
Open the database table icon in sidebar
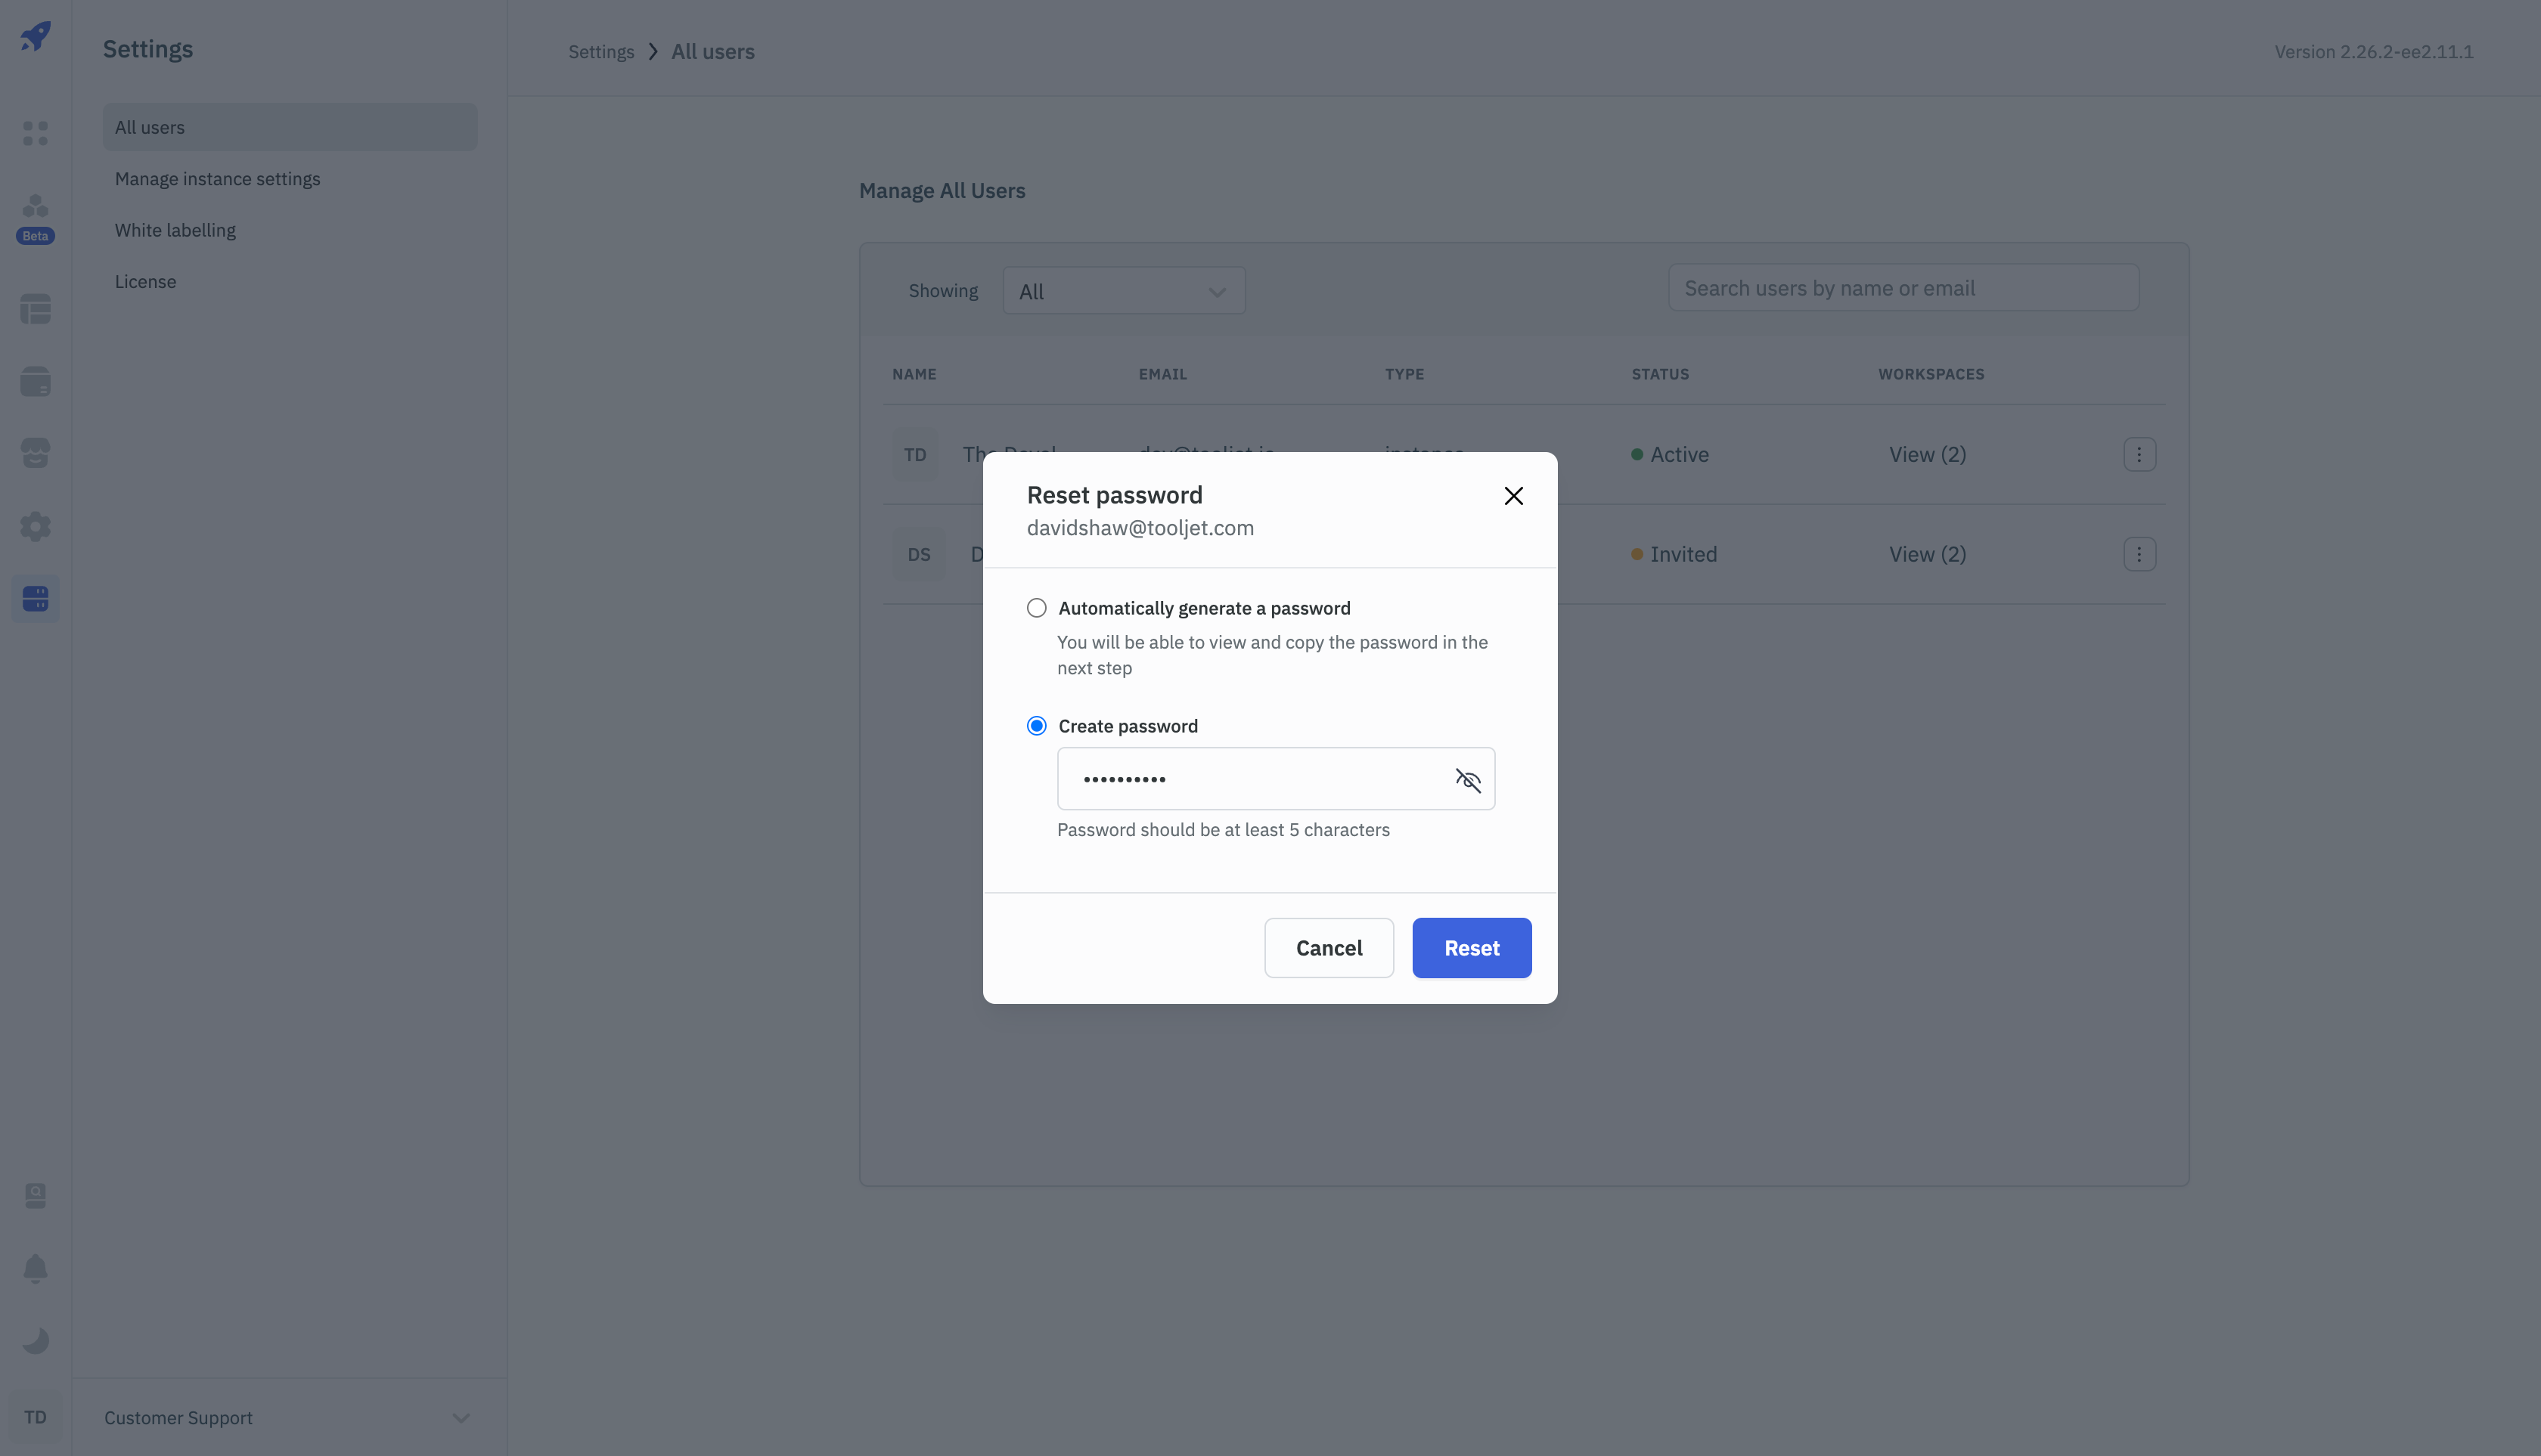[36, 309]
